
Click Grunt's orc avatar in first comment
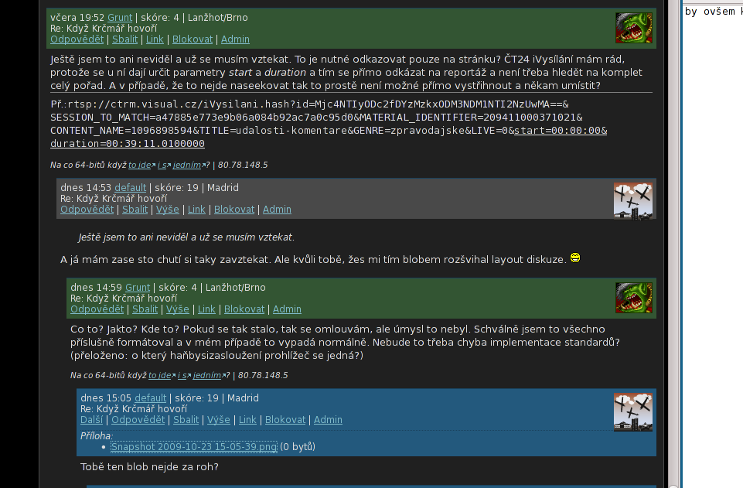(633, 28)
